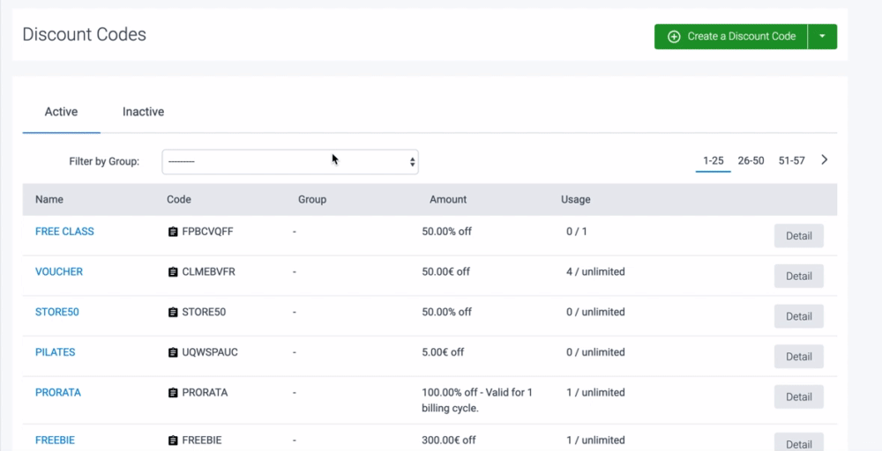The width and height of the screenshot is (882, 451).
Task: Switch to the Inactive tab
Action: tap(143, 112)
